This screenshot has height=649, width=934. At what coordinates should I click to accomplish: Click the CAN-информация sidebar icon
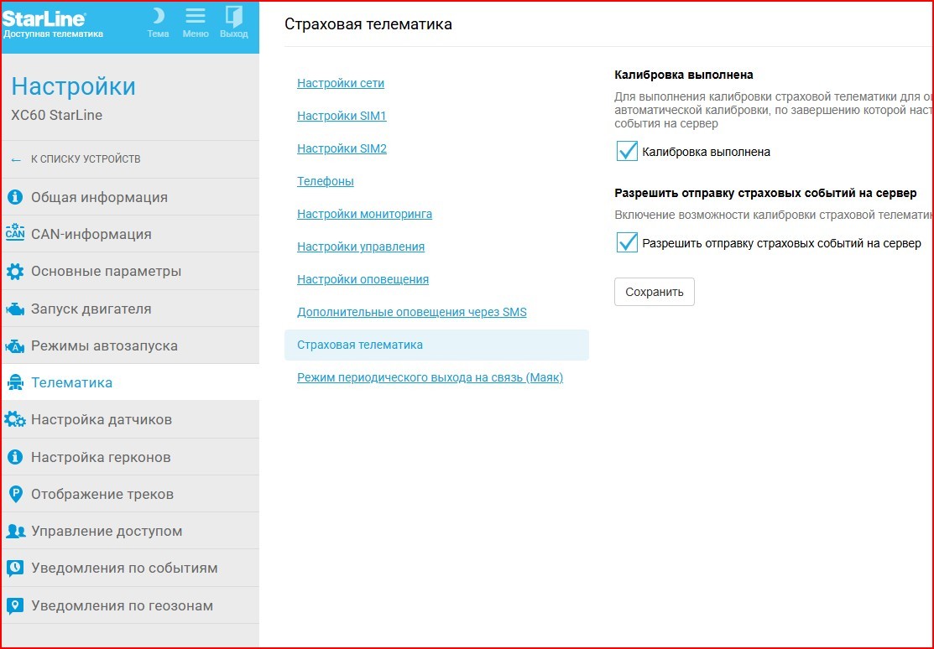coord(15,234)
